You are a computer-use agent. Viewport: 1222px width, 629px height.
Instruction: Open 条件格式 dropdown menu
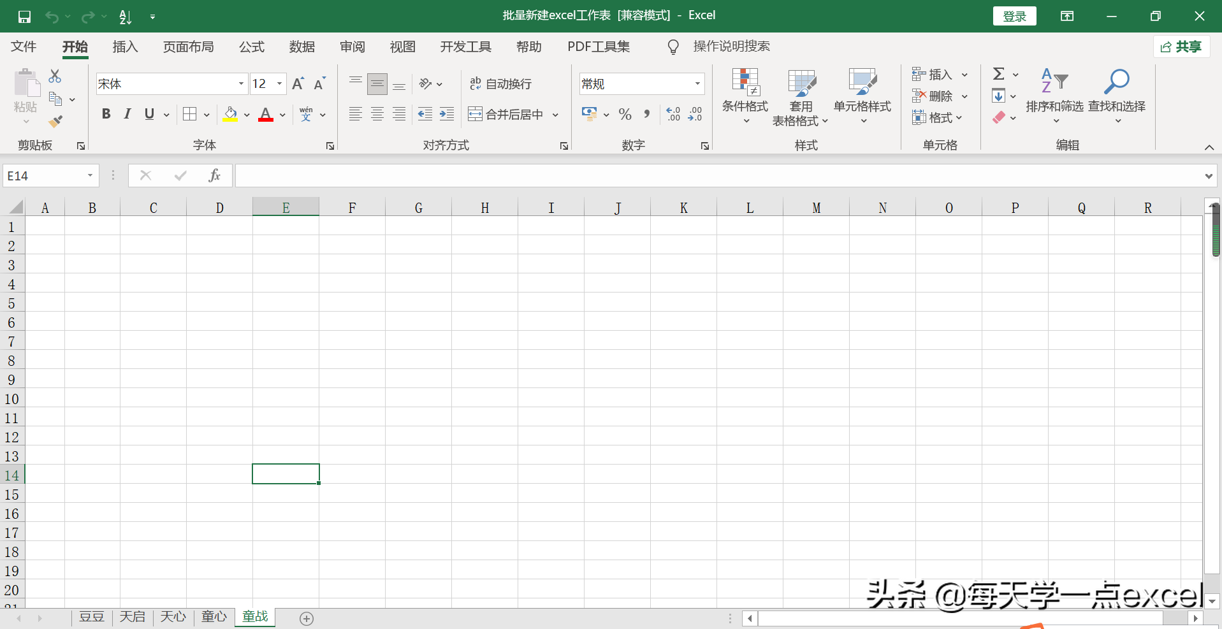(x=745, y=97)
